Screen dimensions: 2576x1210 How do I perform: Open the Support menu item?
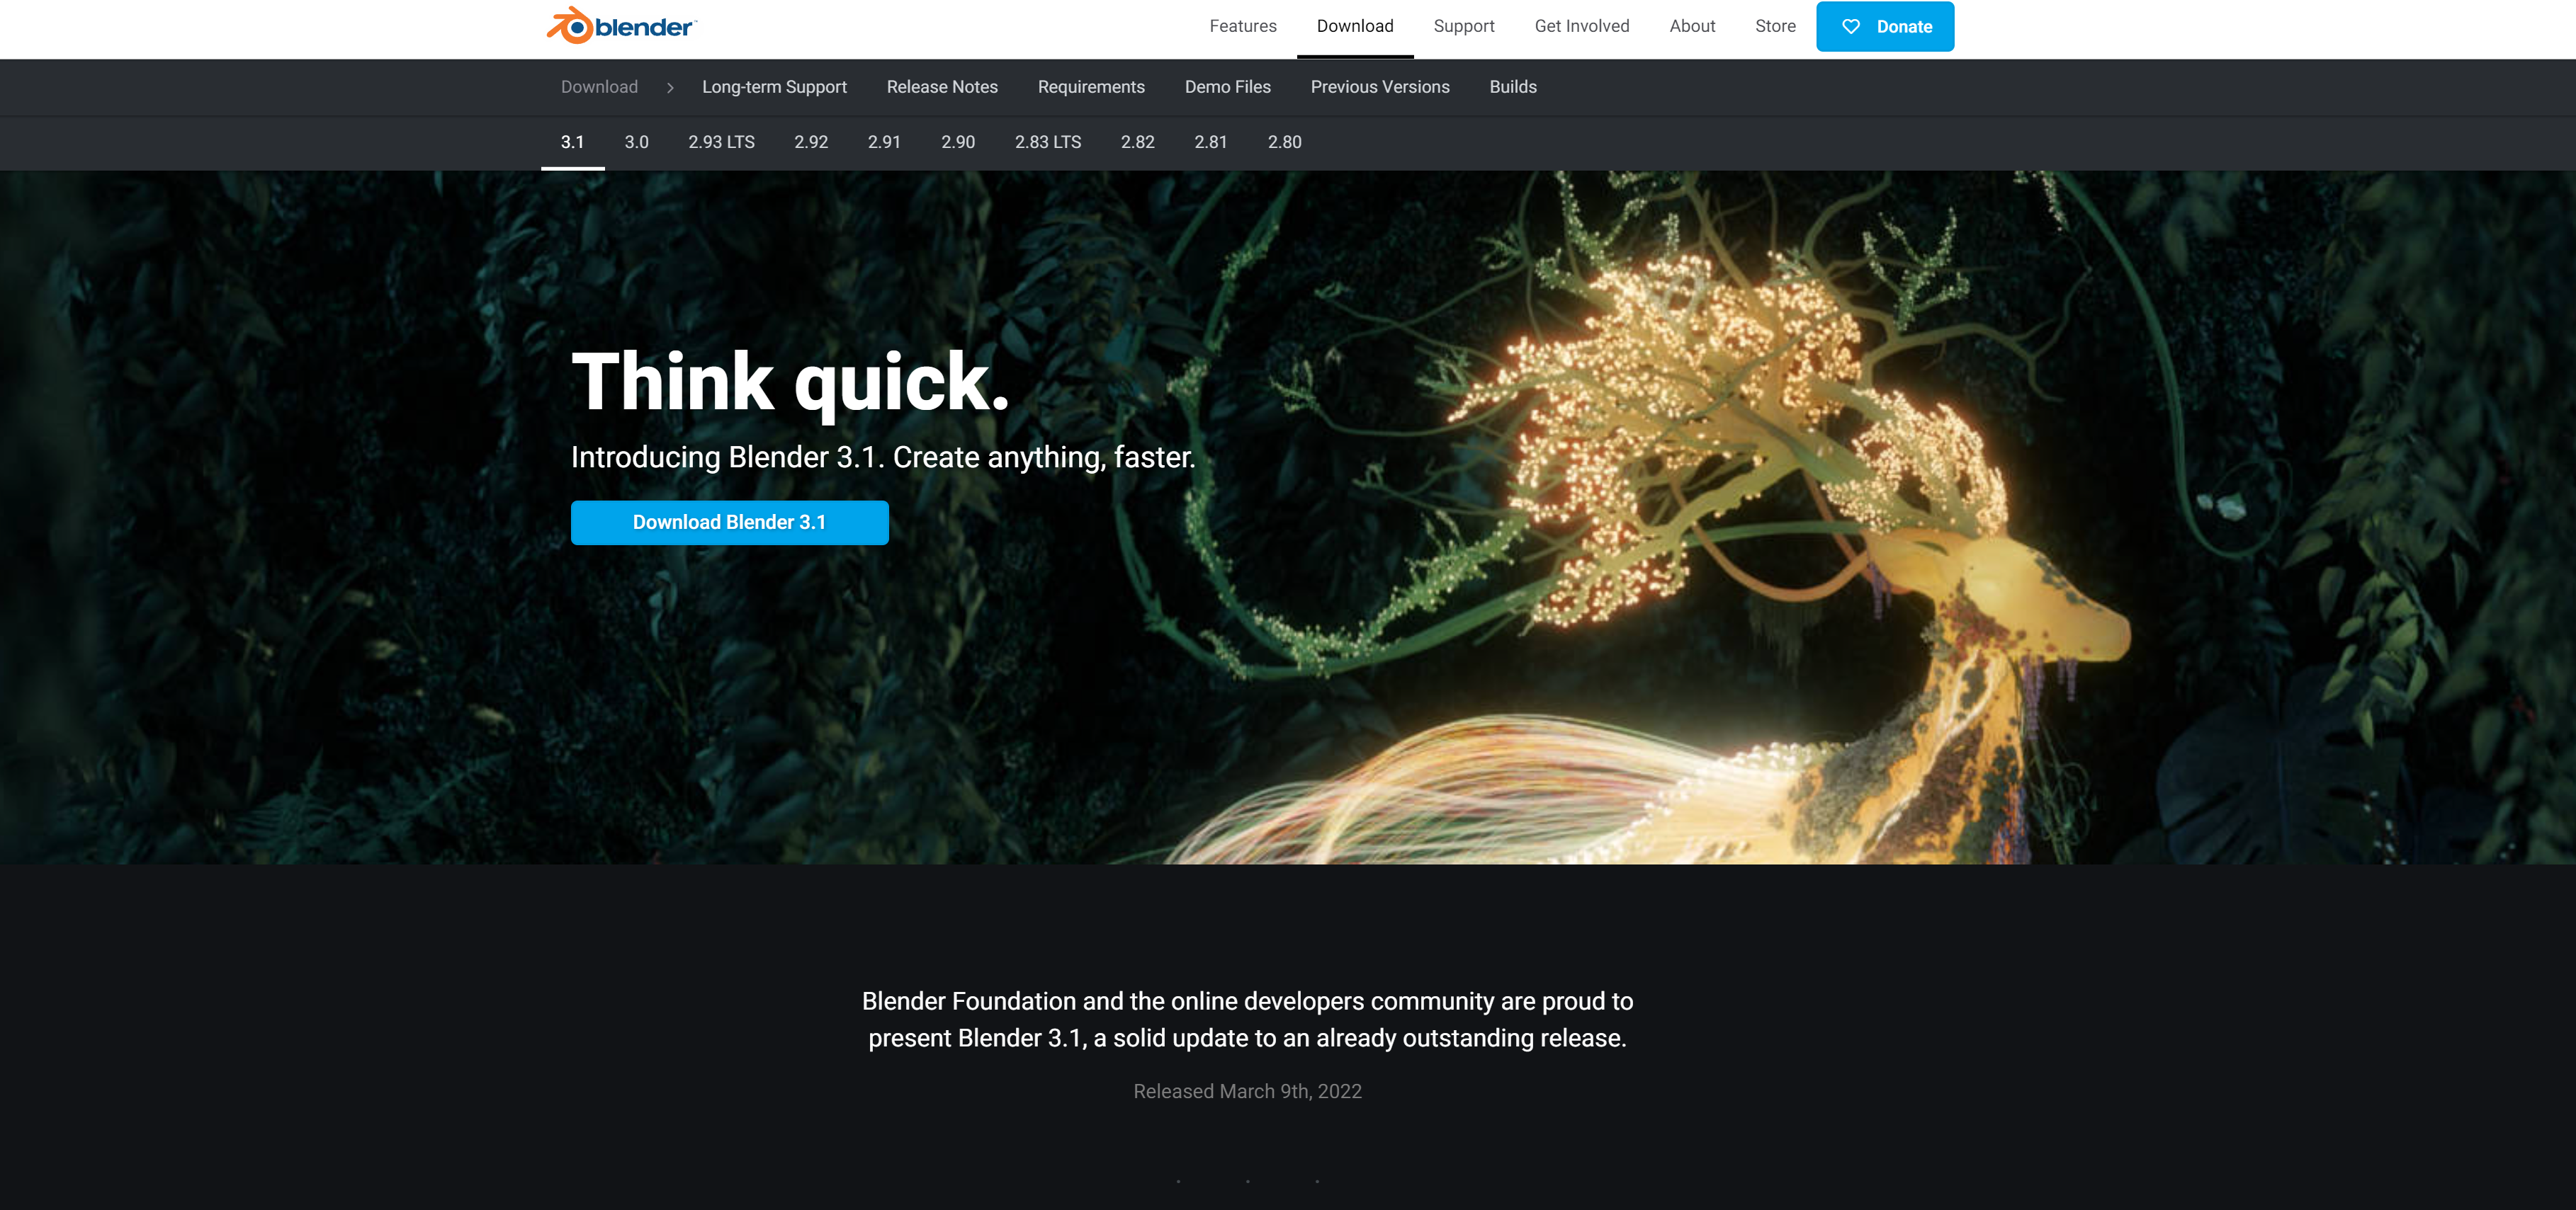point(1463,26)
